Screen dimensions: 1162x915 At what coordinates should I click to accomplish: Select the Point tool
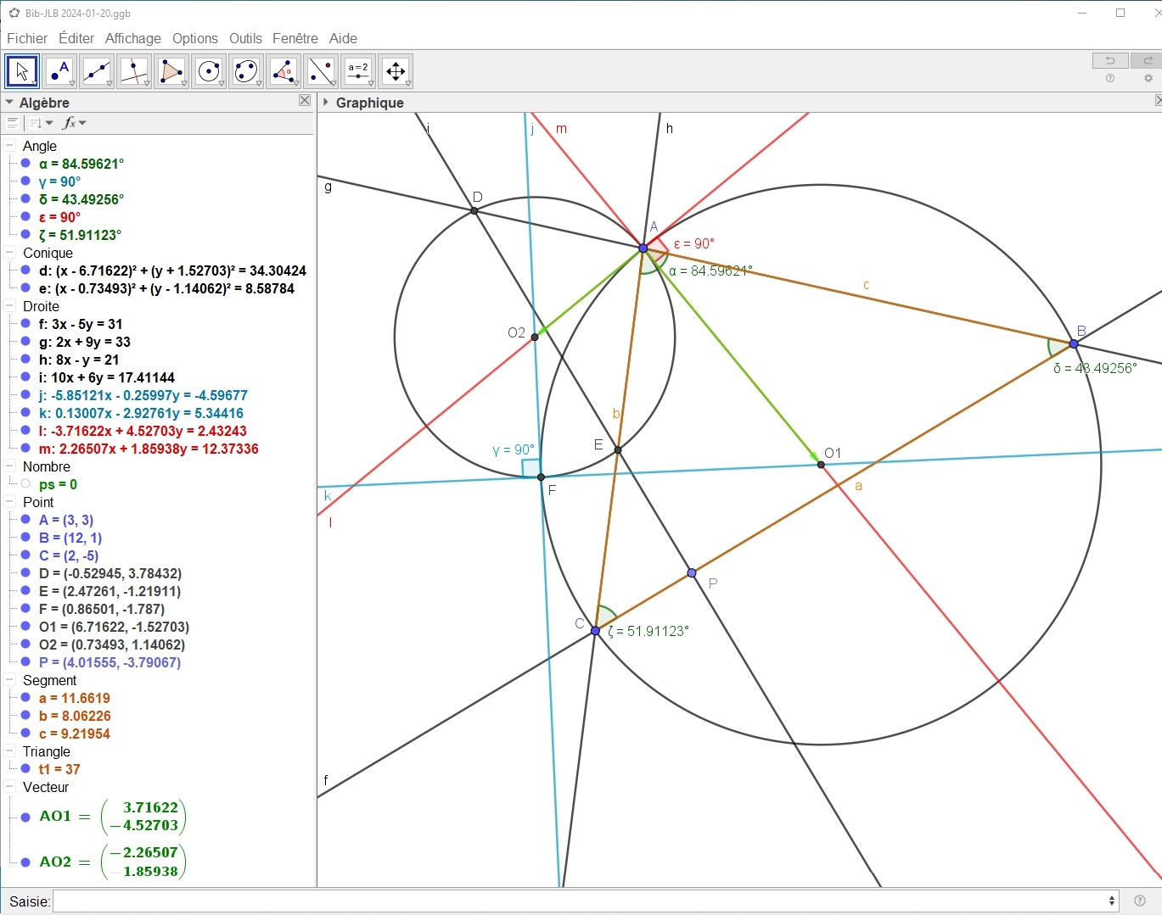pos(59,71)
